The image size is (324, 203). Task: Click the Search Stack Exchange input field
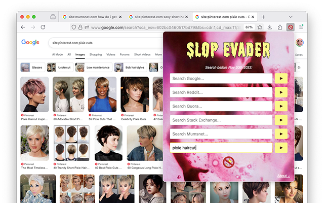click(221, 120)
